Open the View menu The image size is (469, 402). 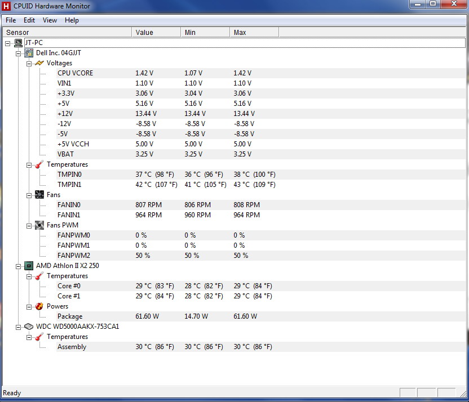pos(50,20)
